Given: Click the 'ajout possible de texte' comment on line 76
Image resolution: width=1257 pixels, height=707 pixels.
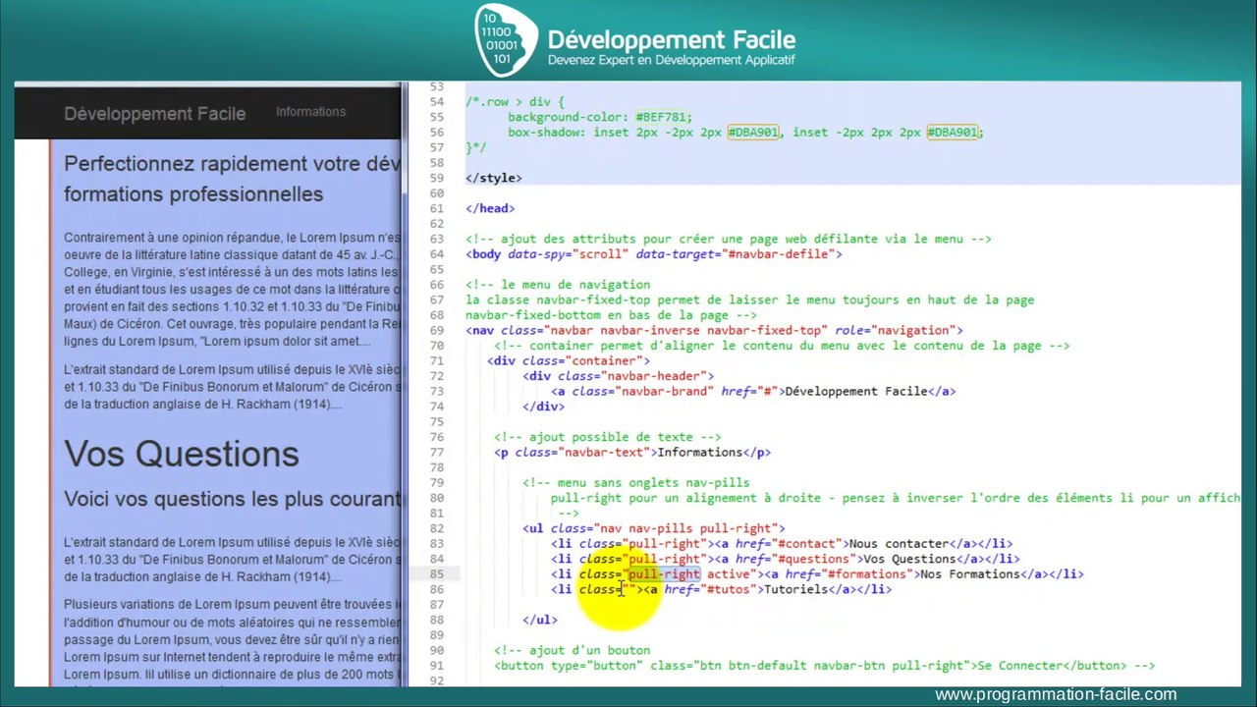Looking at the screenshot, I should [x=607, y=437].
